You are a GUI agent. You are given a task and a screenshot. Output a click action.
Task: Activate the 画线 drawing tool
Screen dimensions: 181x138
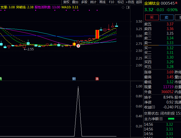[x=102, y=2]
